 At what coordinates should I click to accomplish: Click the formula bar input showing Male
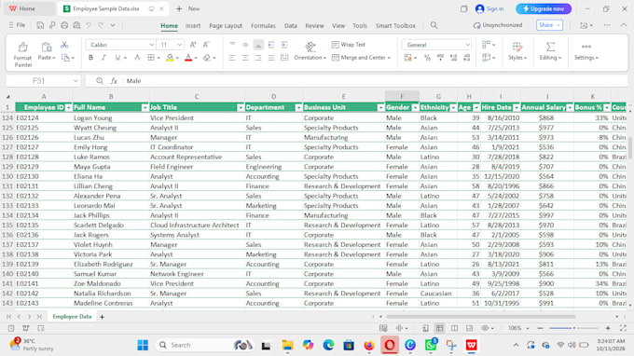click(376, 81)
